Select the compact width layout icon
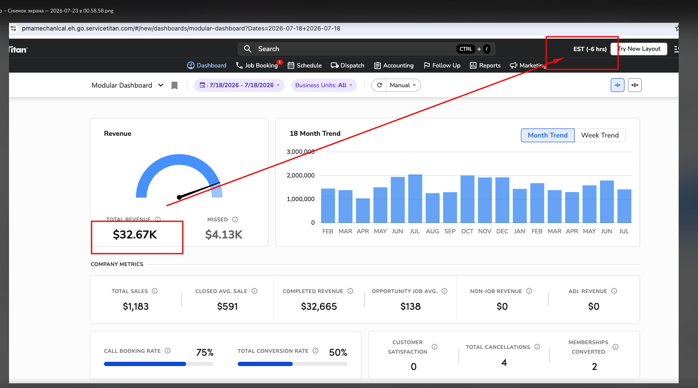Image resolution: width=698 pixels, height=388 pixels. click(x=618, y=85)
